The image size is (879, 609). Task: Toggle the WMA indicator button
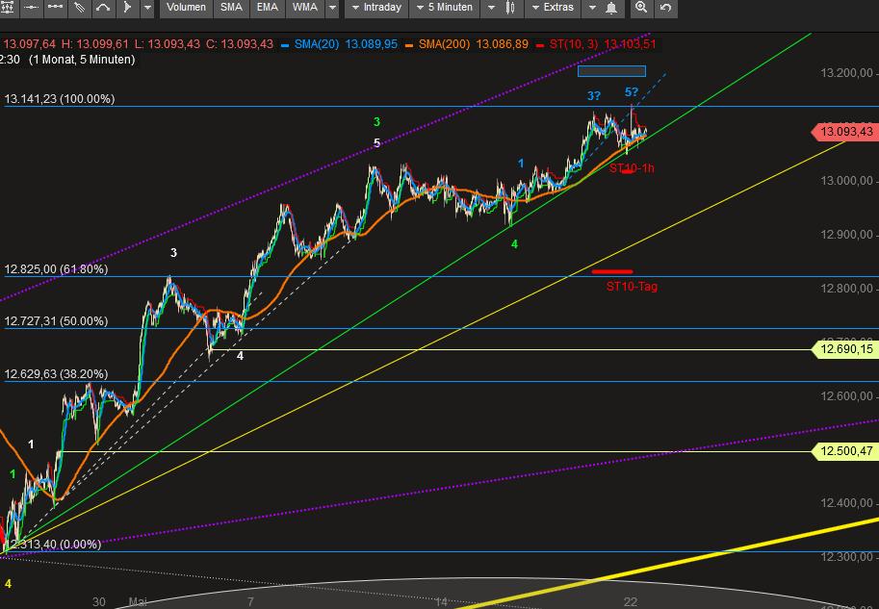coord(304,9)
